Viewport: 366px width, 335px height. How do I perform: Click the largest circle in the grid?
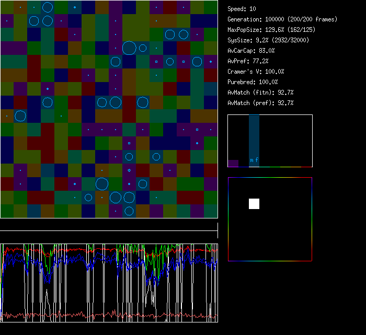pyautogui.click(x=129, y=48)
